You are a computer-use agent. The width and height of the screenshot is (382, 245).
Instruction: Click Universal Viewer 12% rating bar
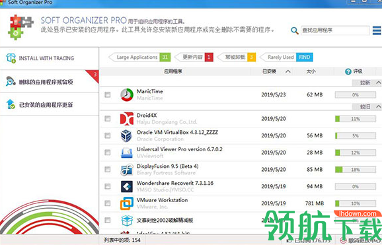pos(356,153)
